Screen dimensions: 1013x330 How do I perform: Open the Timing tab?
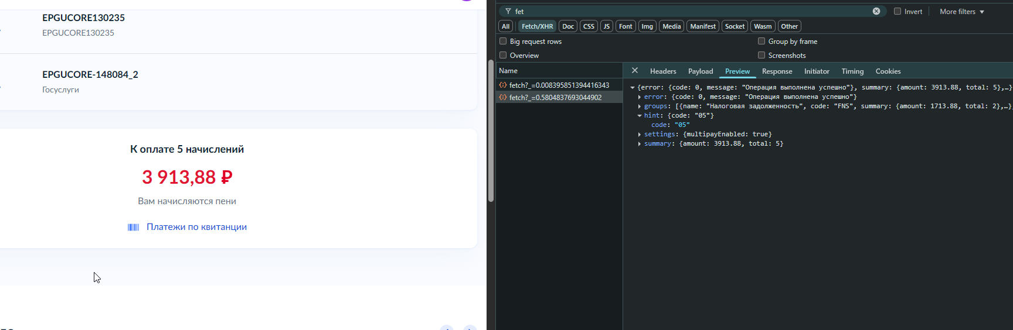[852, 71]
